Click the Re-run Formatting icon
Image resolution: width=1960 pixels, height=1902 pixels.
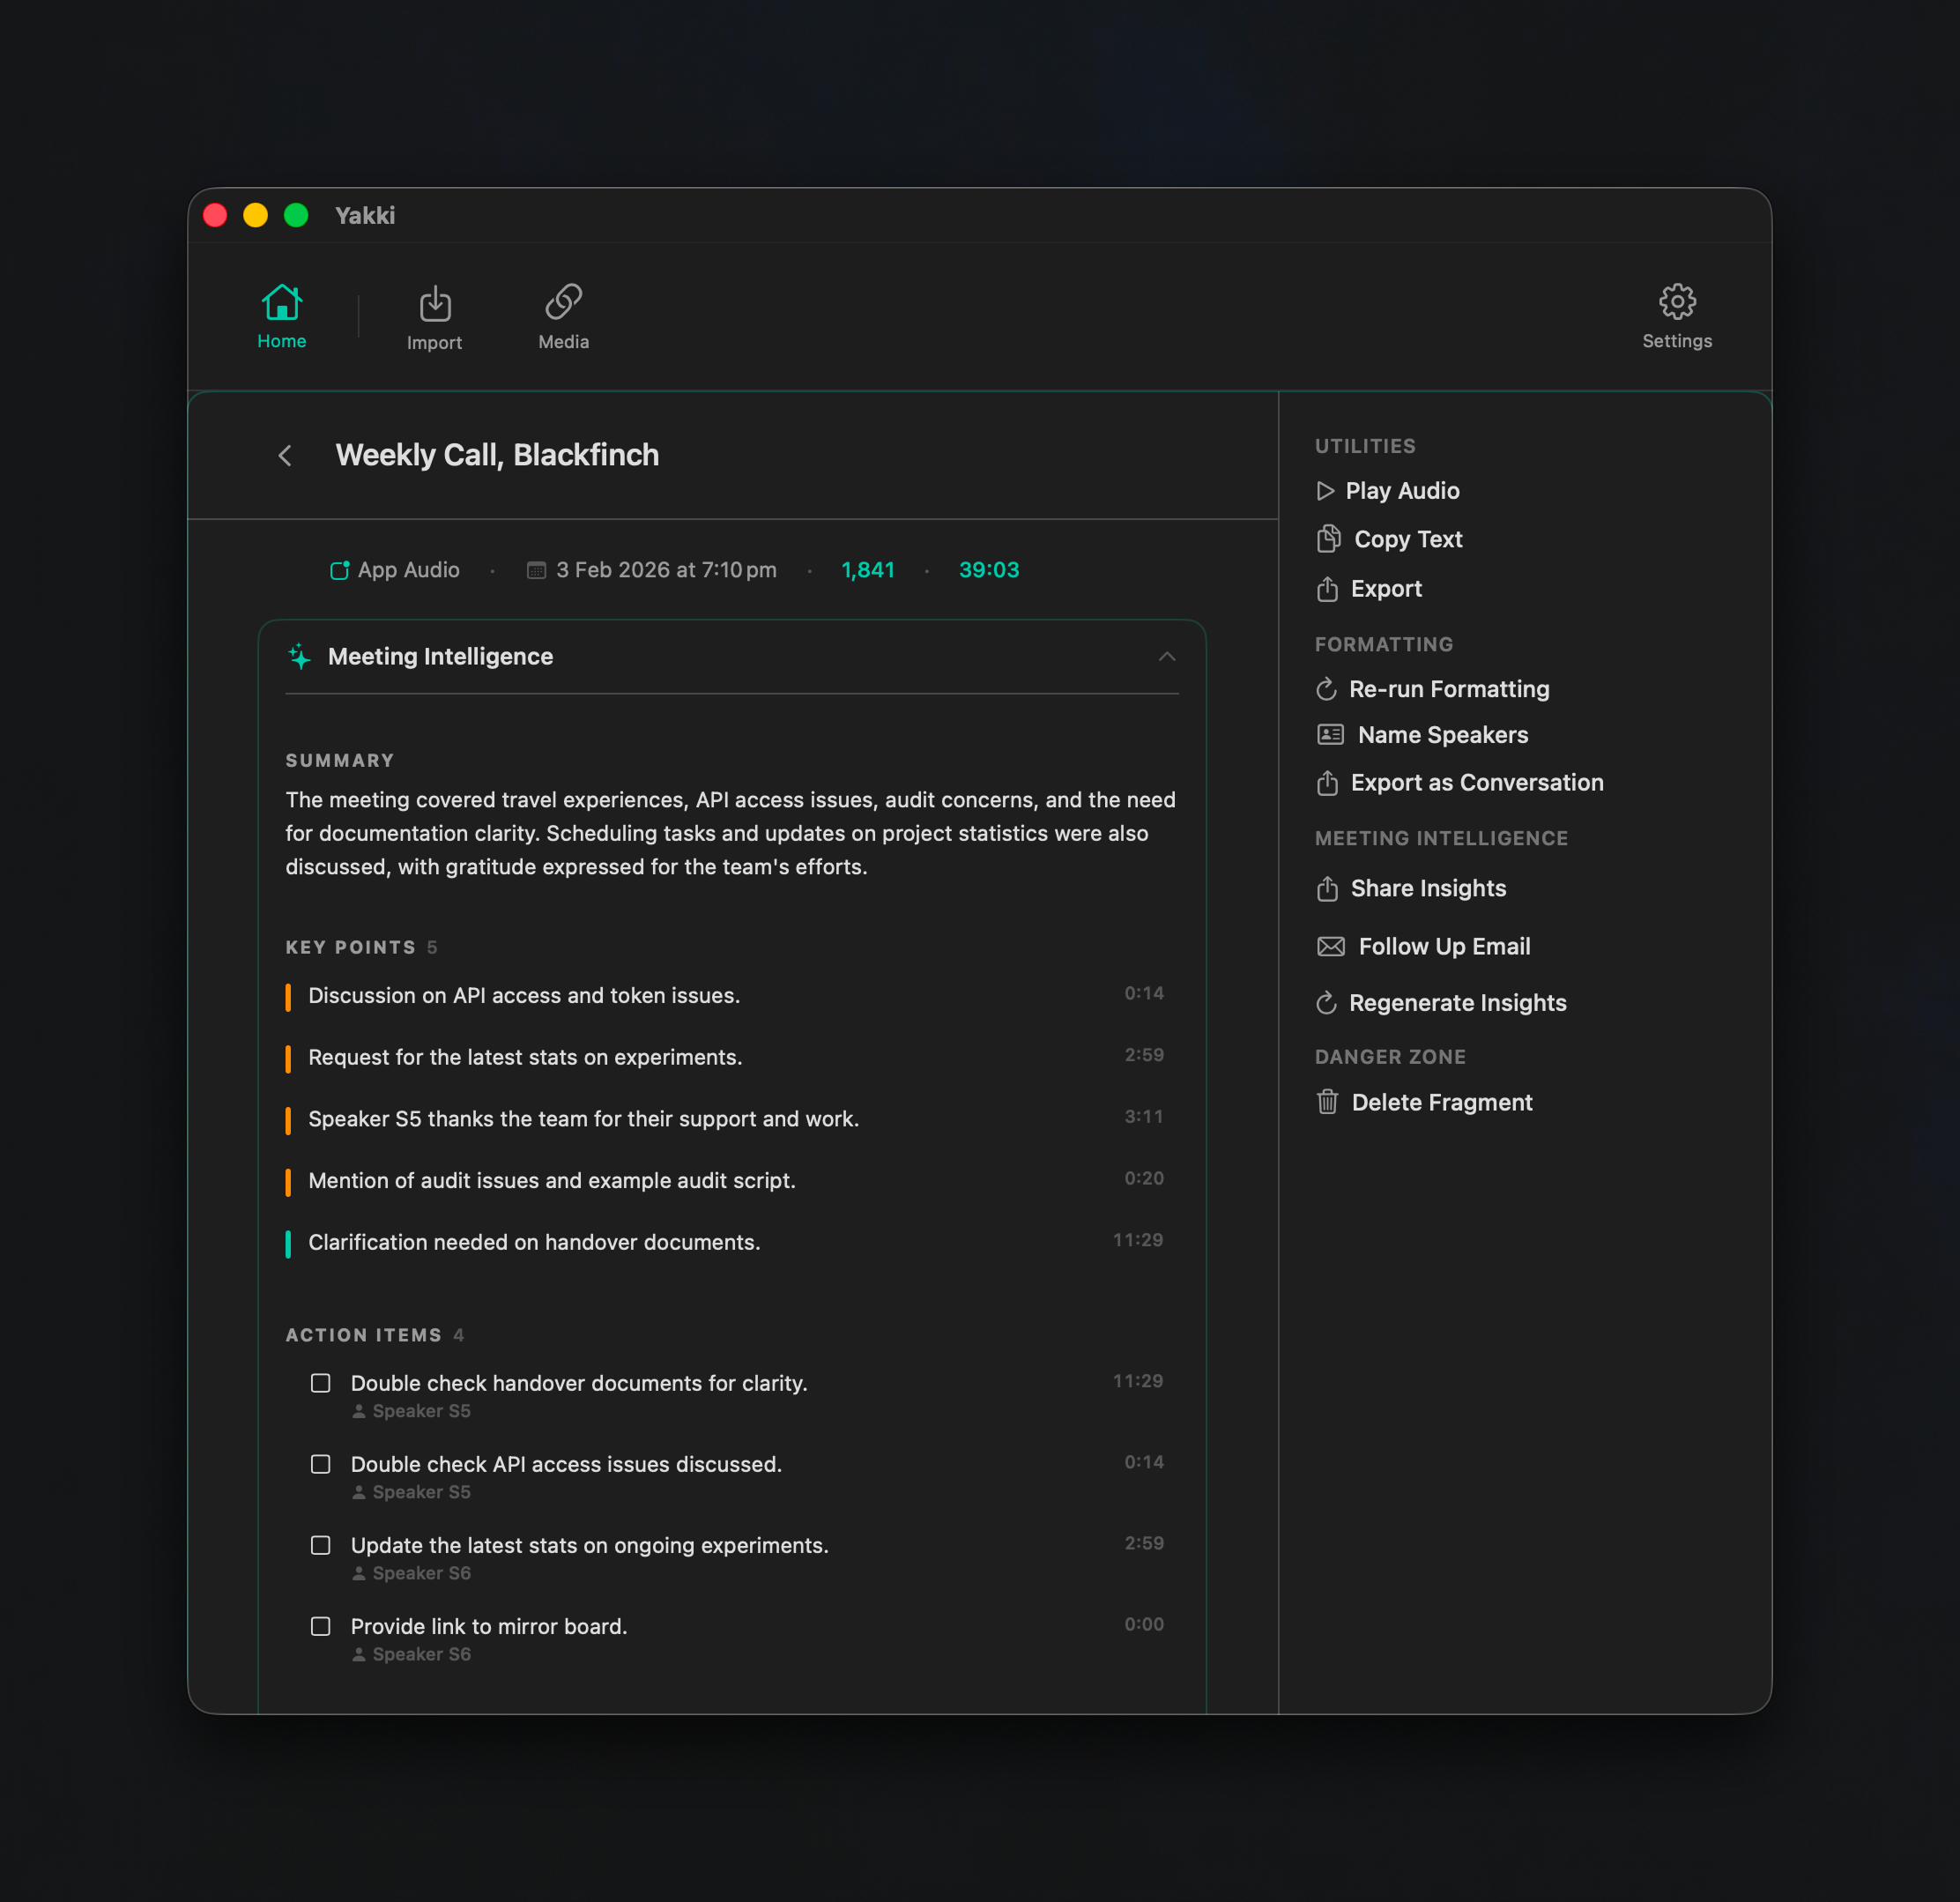coord(1327,689)
